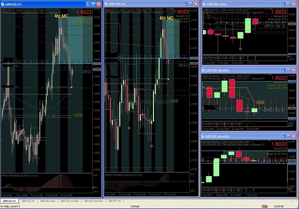Maximize the GBPUSD,Monthly chart window
Screen dimensions: 299x209
pyautogui.click(x=289, y=136)
